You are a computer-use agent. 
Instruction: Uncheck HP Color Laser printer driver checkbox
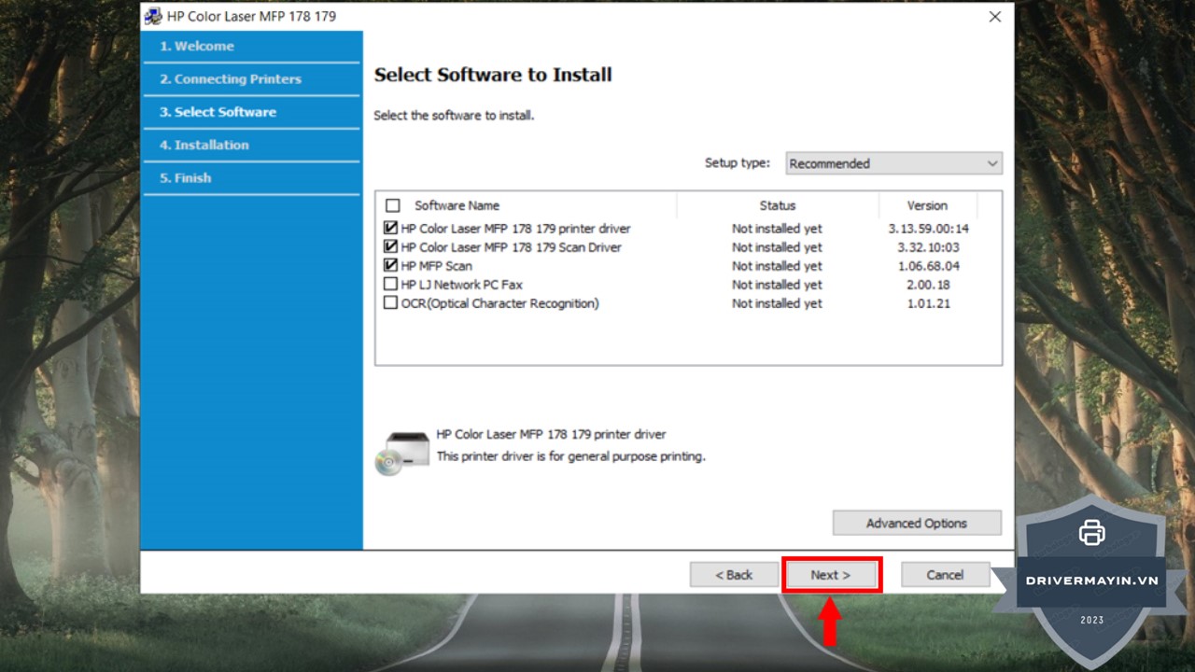[x=391, y=229]
